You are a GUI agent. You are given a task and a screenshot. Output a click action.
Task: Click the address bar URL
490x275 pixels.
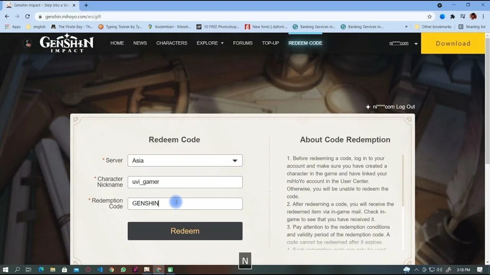click(73, 17)
